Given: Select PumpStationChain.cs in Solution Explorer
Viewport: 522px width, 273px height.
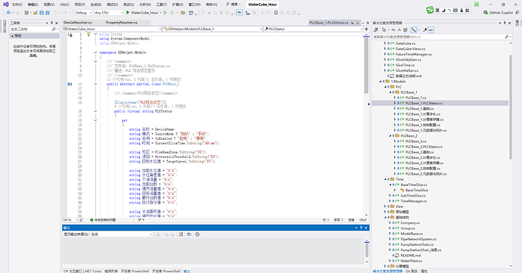Looking at the screenshot, I should coord(417,244).
